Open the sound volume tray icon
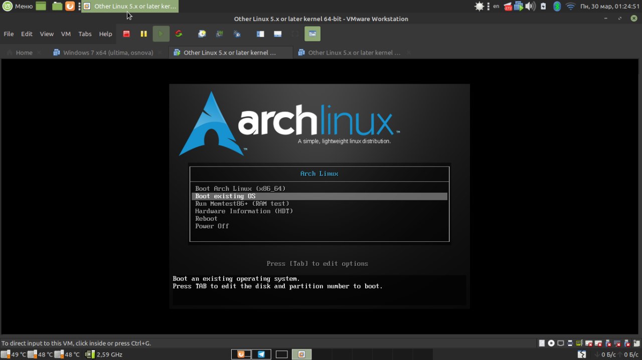The image size is (642, 360). coord(531,6)
